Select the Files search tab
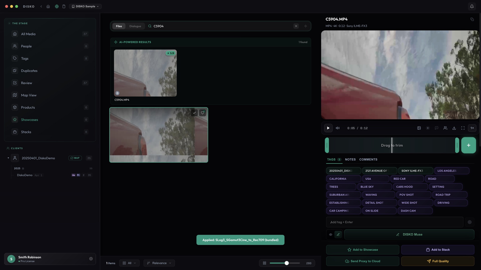The height and width of the screenshot is (270, 481). coord(119,26)
